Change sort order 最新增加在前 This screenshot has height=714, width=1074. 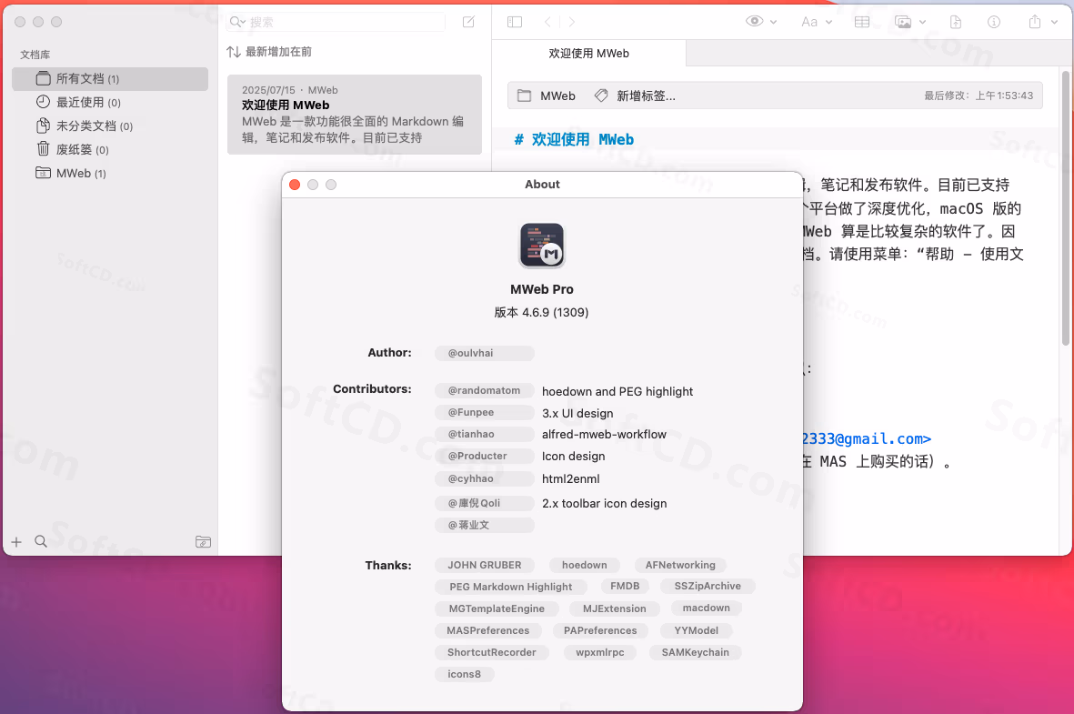269,52
